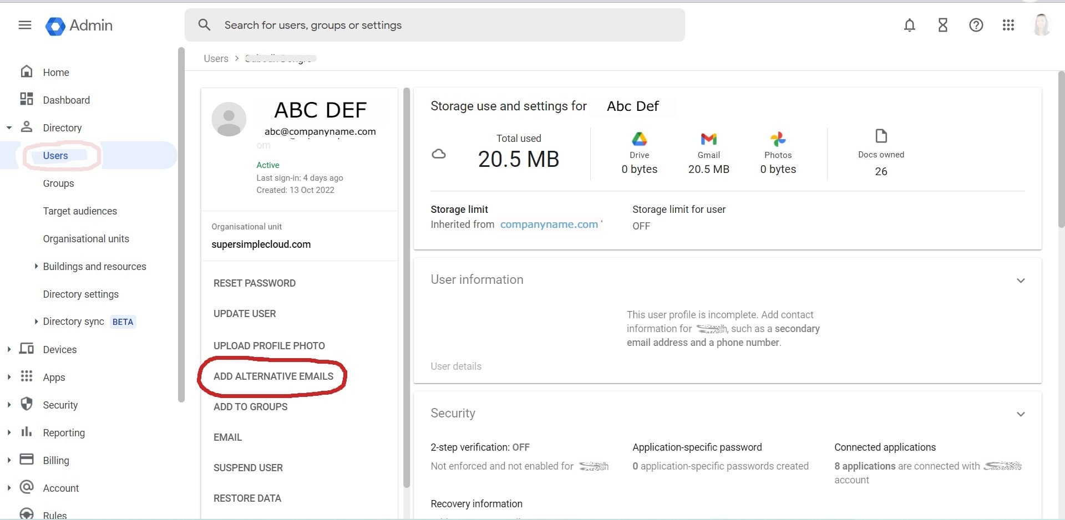Click the user profile picture placeholder
Image resolution: width=1065 pixels, height=520 pixels.
click(x=229, y=119)
